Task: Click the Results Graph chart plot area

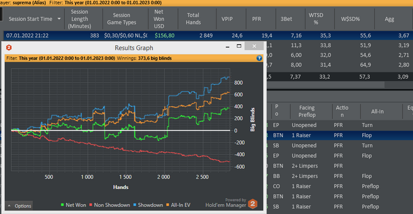Action: point(120,119)
